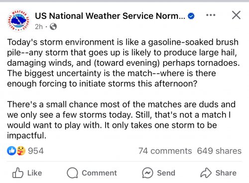Open the US National Weather Service page name
This screenshot has width=249, height=183.
coord(110,16)
